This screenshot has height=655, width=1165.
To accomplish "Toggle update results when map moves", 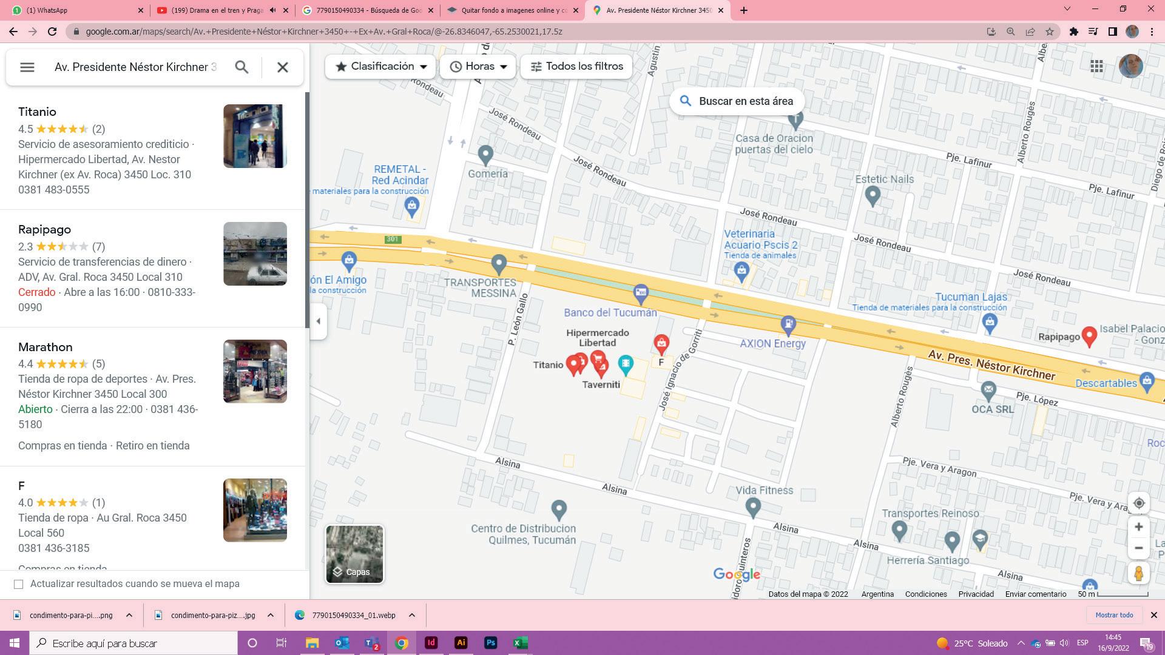I will tap(19, 584).
